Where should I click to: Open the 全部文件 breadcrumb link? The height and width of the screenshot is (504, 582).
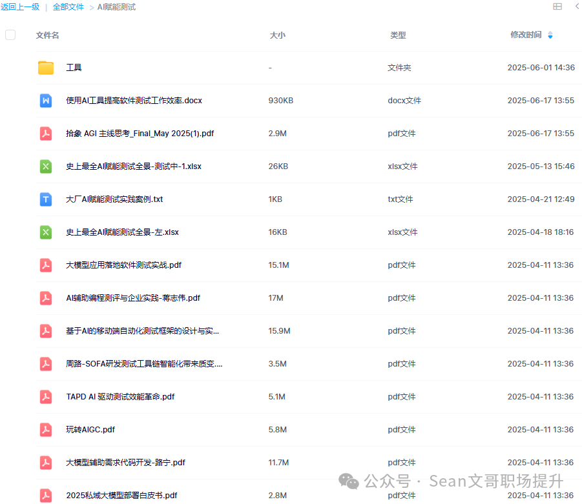point(68,7)
